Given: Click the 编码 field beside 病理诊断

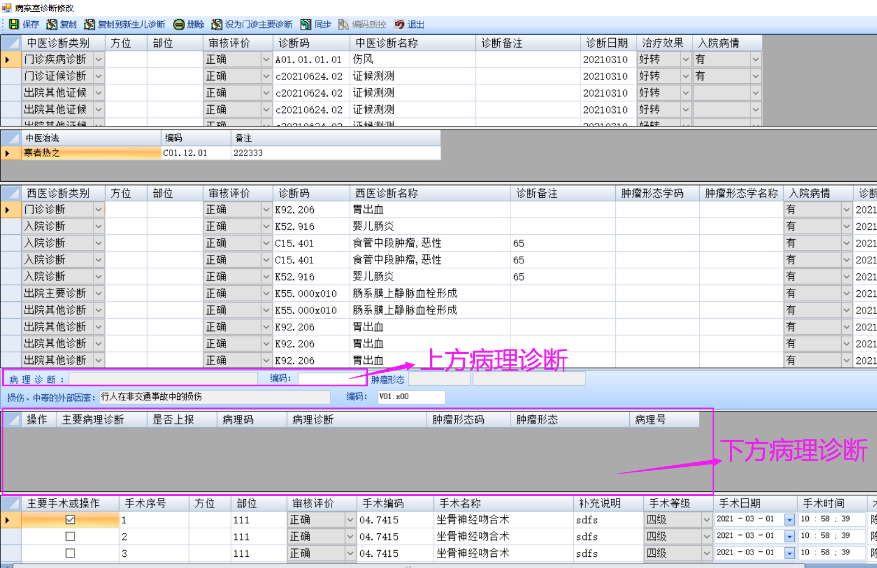Looking at the screenshot, I should tap(332, 379).
